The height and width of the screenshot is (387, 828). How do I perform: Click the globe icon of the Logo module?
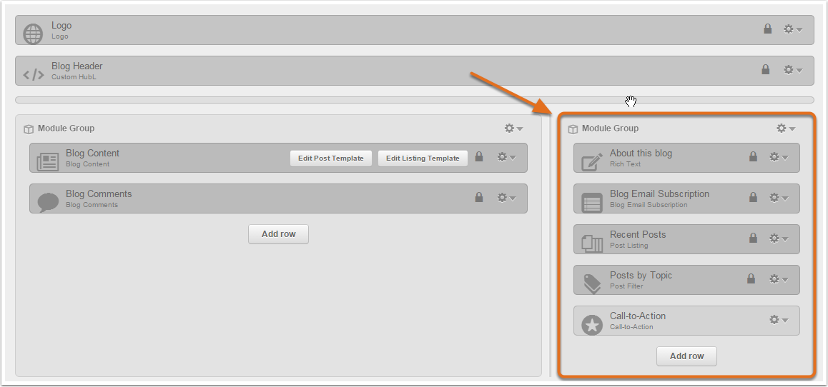34,34
